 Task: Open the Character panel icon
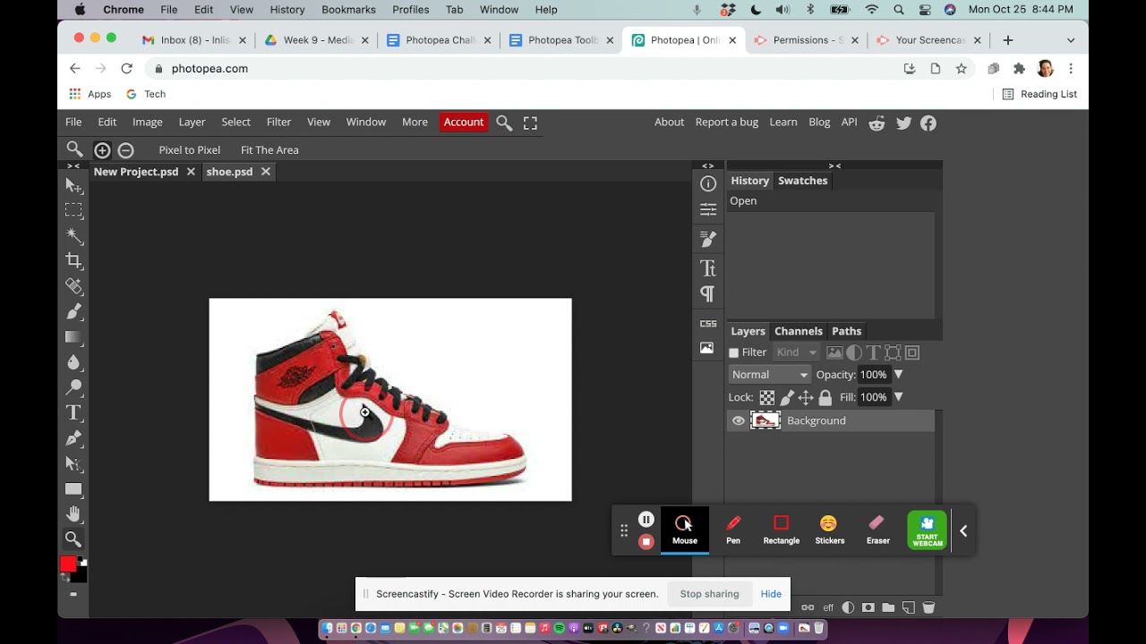tap(708, 268)
